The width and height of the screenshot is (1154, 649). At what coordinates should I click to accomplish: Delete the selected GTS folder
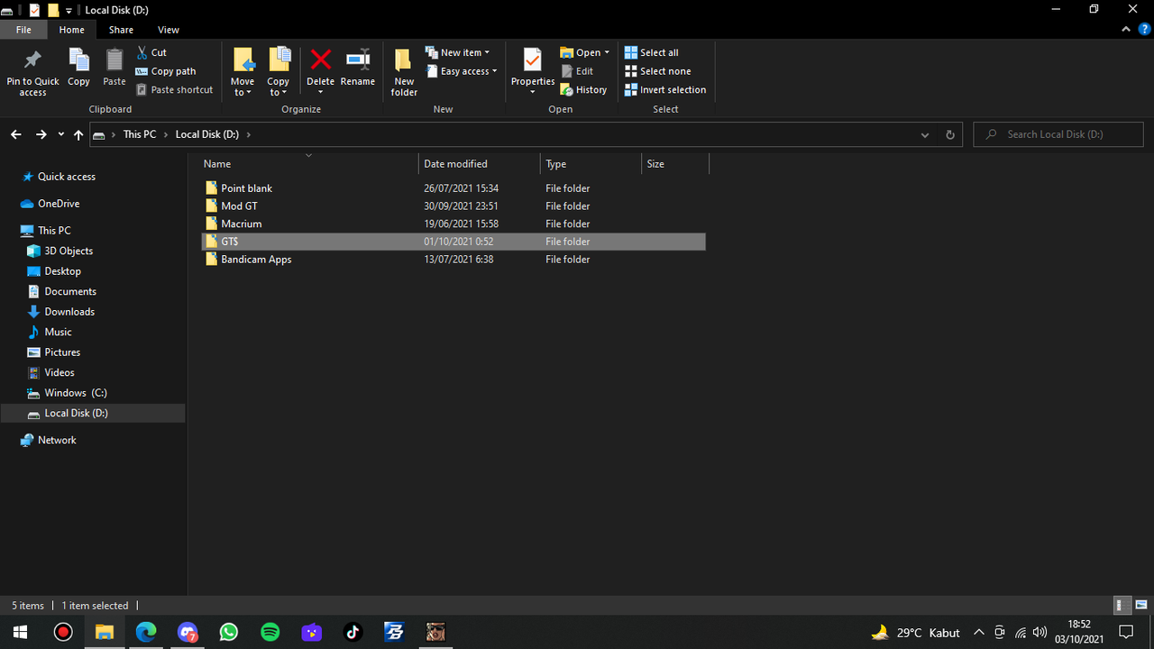[x=320, y=72]
